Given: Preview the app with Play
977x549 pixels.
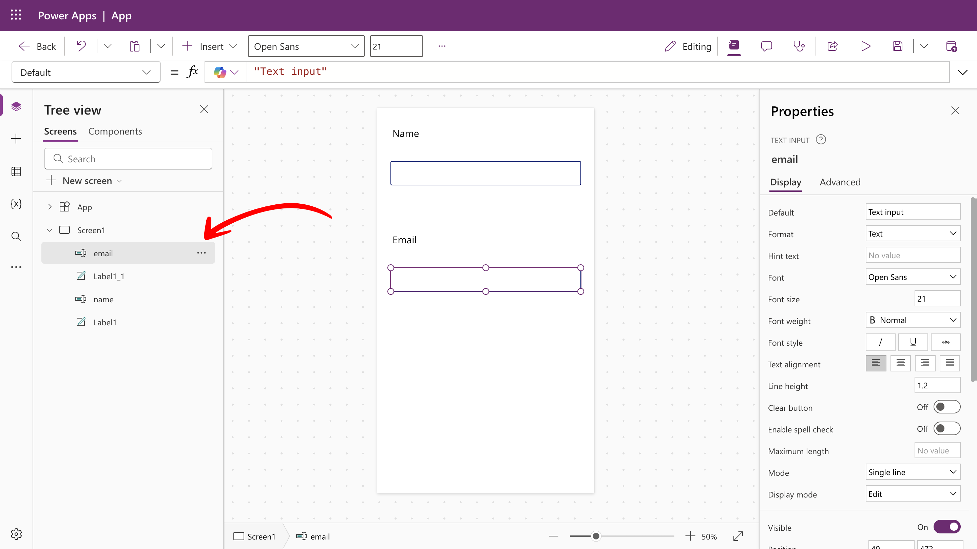Looking at the screenshot, I should click(x=865, y=46).
